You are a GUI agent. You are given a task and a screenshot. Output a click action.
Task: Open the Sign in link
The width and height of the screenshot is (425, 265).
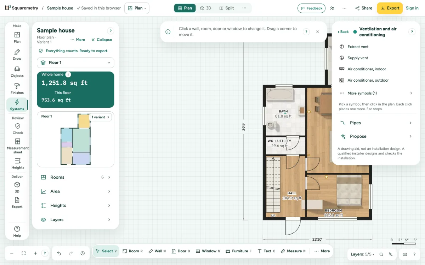coord(412,8)
